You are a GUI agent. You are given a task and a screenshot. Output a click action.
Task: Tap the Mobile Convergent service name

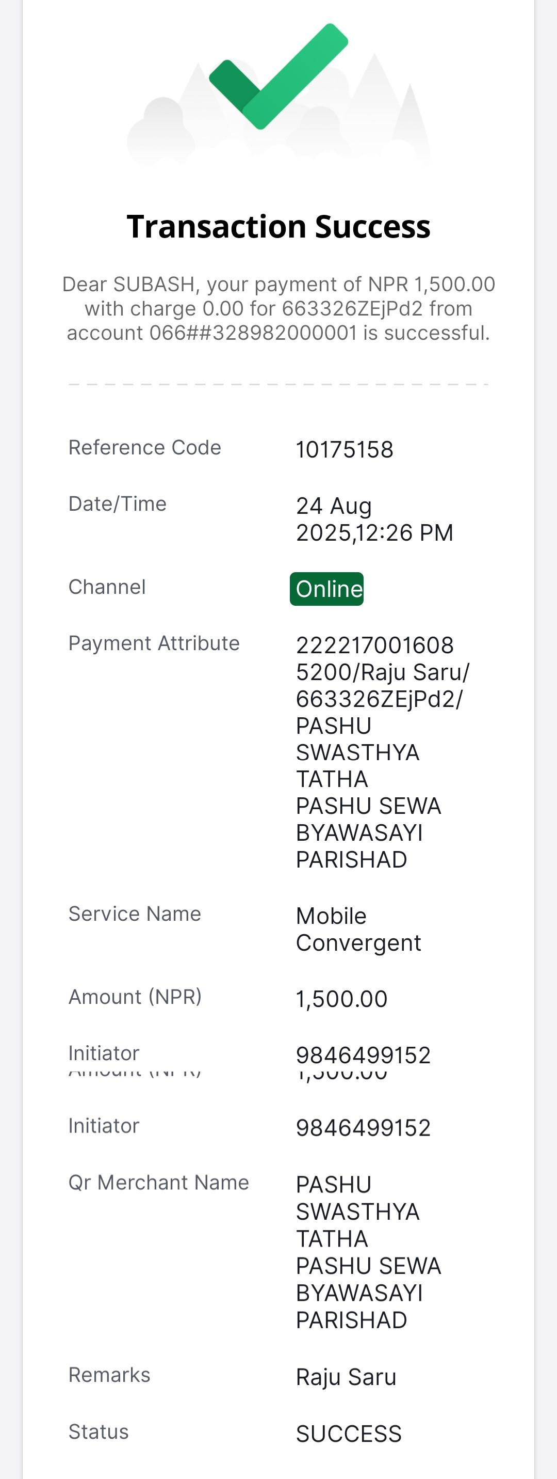pyautogui.click(x=358, y=929)
